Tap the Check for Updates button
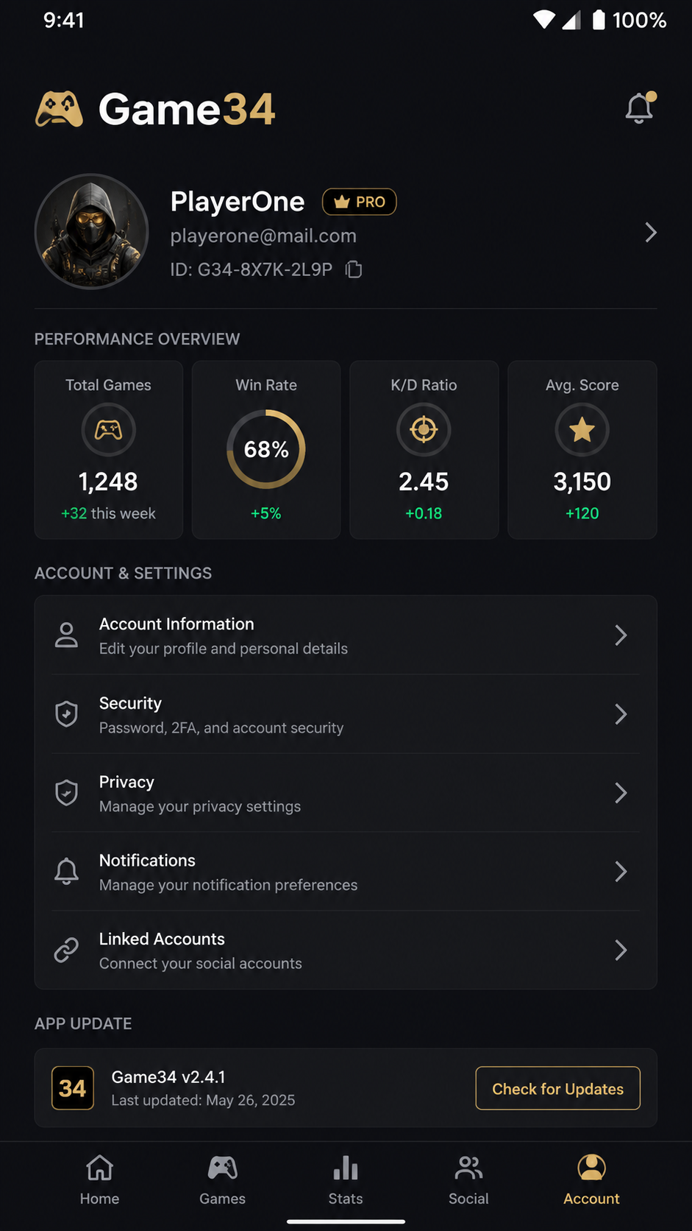The height and width of the screenshot is (1231, 692). [557, 1088]
